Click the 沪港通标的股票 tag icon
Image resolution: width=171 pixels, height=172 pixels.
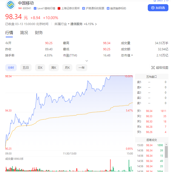(84, 9)
